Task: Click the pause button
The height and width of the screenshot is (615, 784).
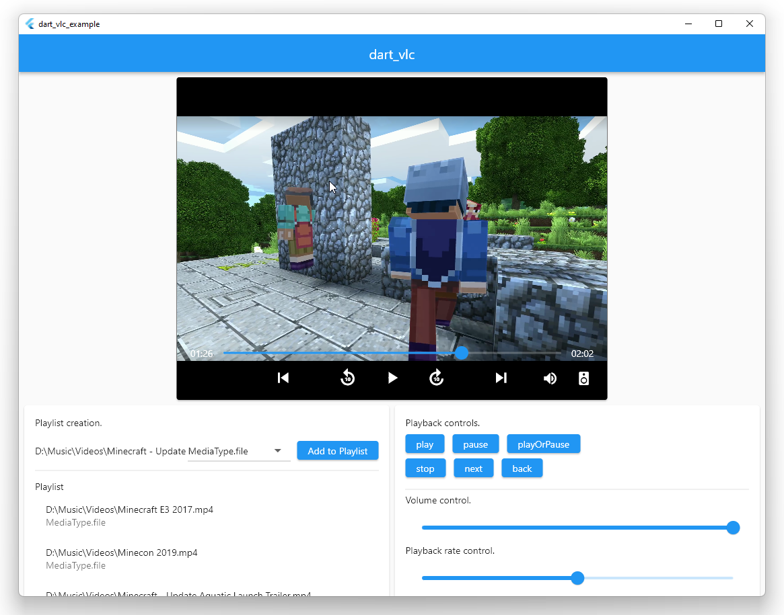Action: point(476,444)
